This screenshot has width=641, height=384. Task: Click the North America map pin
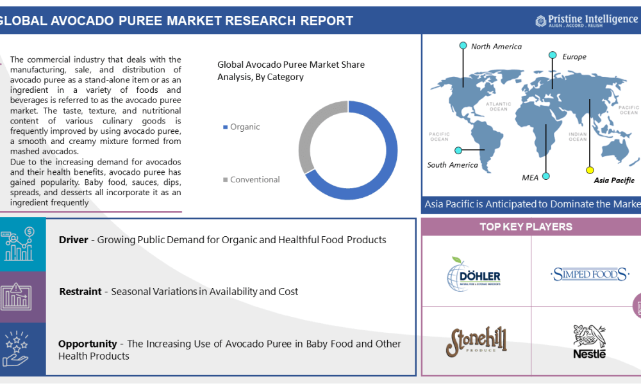[x=463, y=45]
